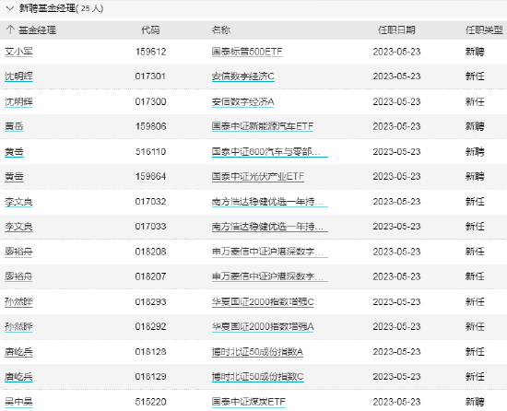Select code cell 159864
The image size is (507, 411).
coord(150,176)
